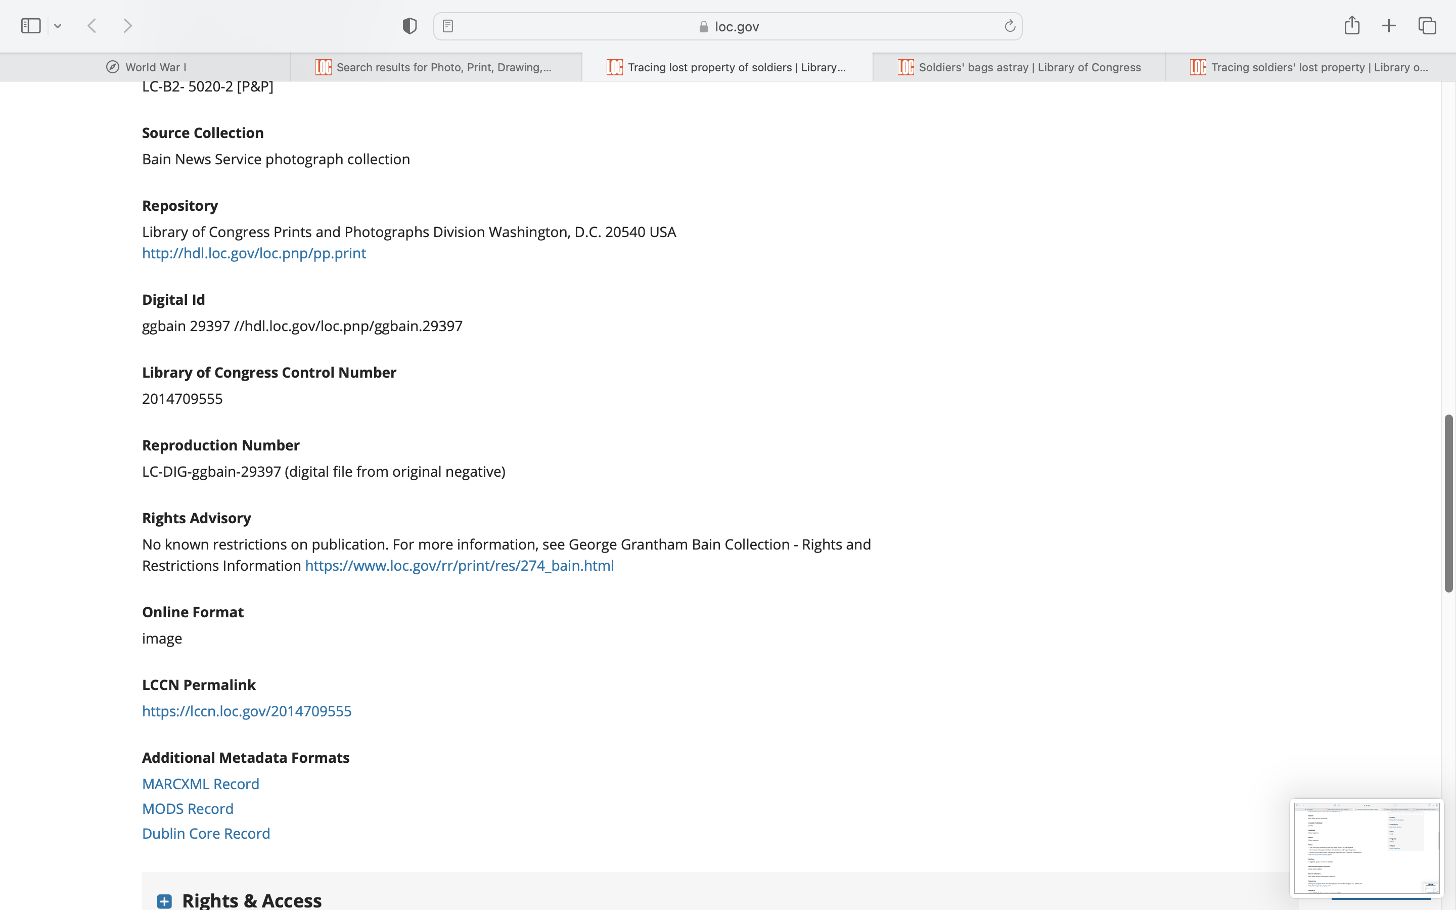
Task: Click the privacy shield icon
Action: click(409, 26)
